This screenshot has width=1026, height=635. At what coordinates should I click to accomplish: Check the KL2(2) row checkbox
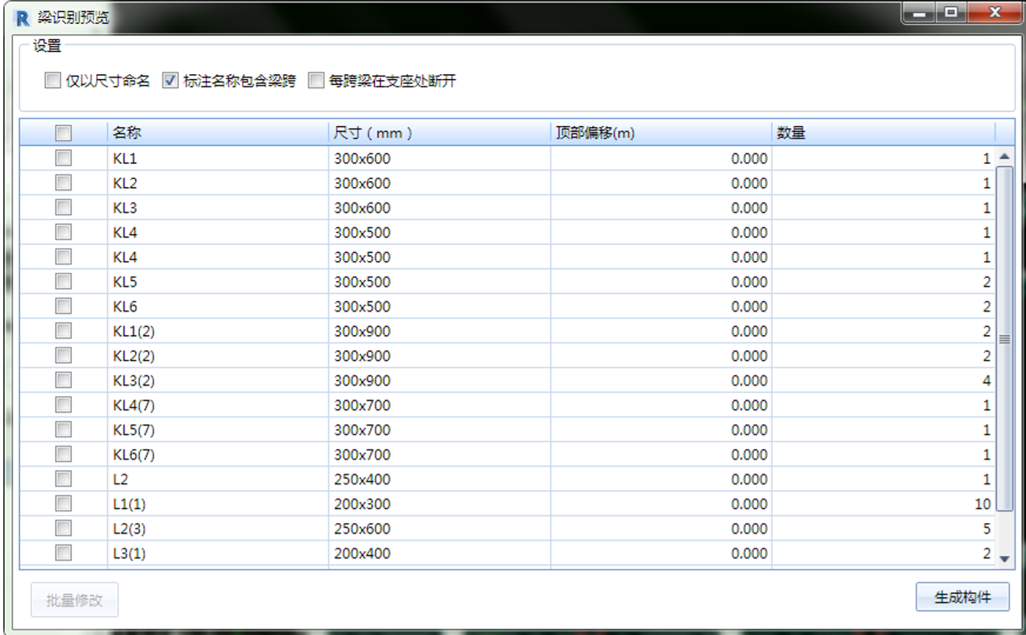pyautogui.click(x=63, y=356)
